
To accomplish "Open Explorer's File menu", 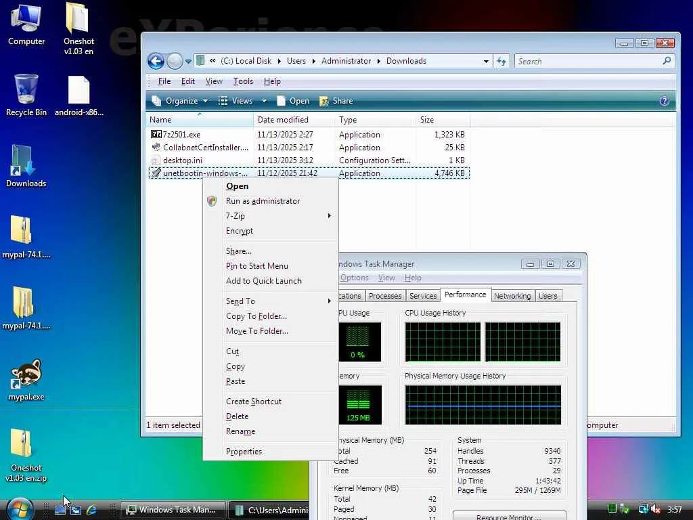I will [164, 81].
